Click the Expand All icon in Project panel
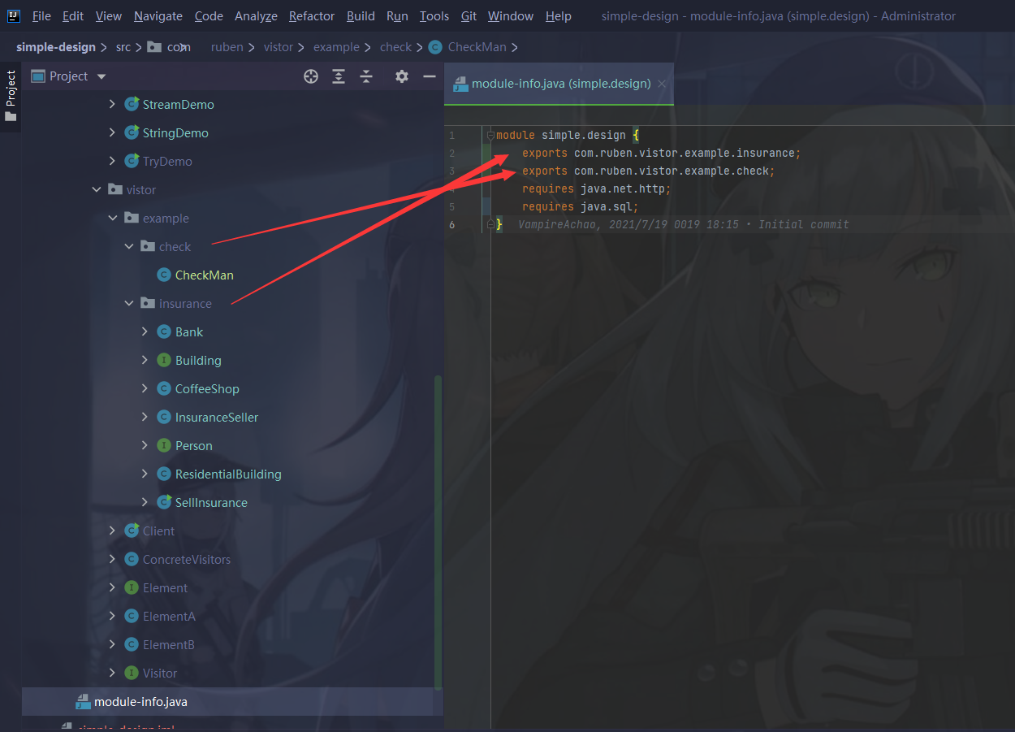Screen dimensions: 1015x732 (x=339, y=76)
